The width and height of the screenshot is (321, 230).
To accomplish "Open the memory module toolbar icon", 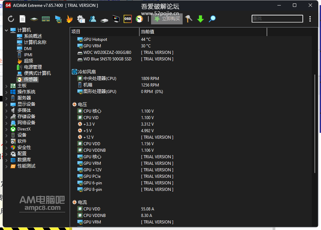I will pyautogui.click(x=46, y=19).
